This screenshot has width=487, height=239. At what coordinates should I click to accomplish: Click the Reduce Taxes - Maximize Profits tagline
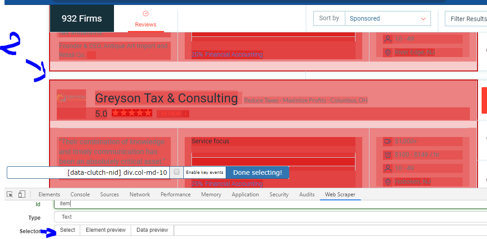tap(305, 101)
